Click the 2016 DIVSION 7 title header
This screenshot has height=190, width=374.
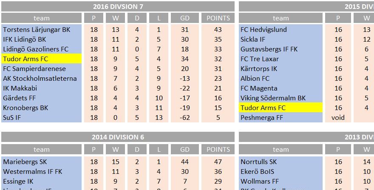pyautogui.click(x=118, y=6)
